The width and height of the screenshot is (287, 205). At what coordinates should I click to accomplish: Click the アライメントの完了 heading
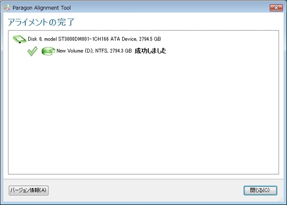tap(41, 22)
